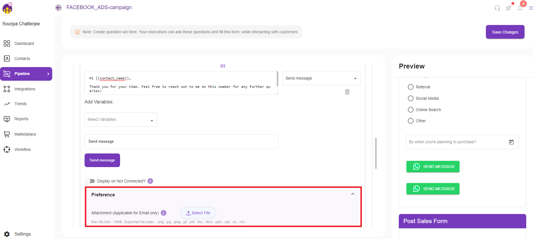Screen dimensions: 533x239
Task: Expand the Send message action dropdown
Action: pos(321,78)
